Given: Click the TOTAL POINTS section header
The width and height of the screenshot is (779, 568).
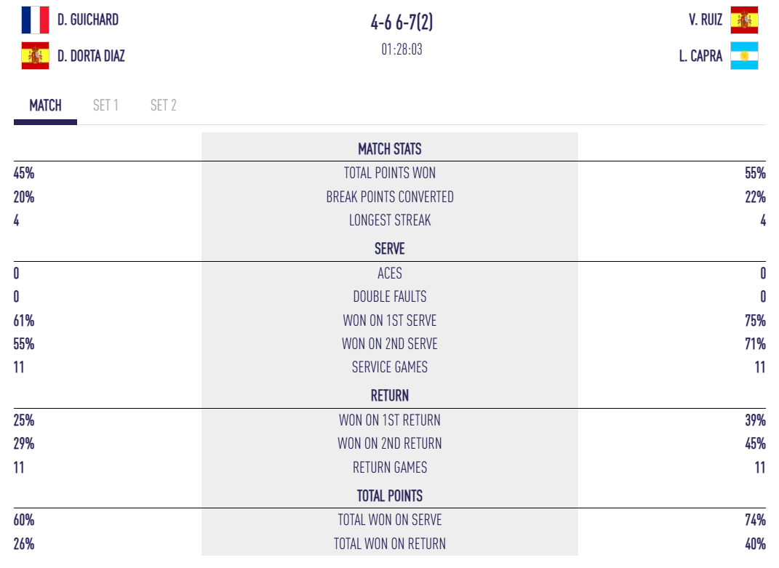Looking at the screenshot, I should (390, 496).
